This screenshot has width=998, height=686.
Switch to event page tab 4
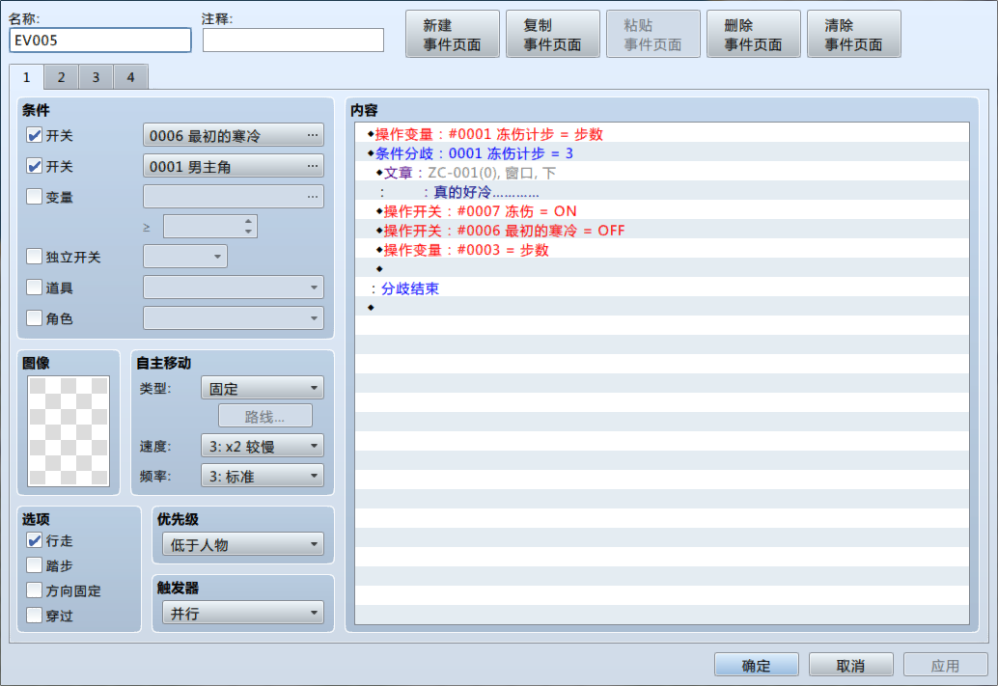point(130,77)
